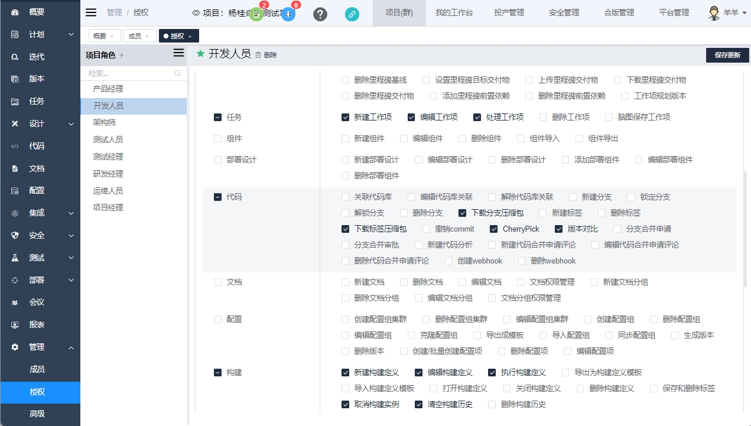Click the hamburger menu icon in header
751x426 pixels.
click(91, 12)
